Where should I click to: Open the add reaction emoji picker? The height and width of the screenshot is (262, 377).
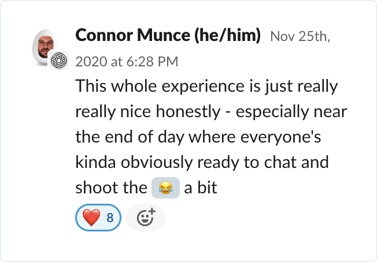click(146, 218)
